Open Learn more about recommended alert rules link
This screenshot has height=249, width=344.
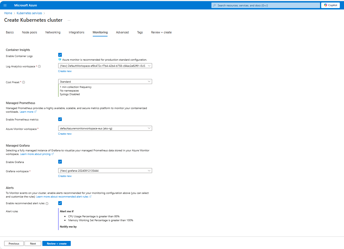(x=62, y=197)
